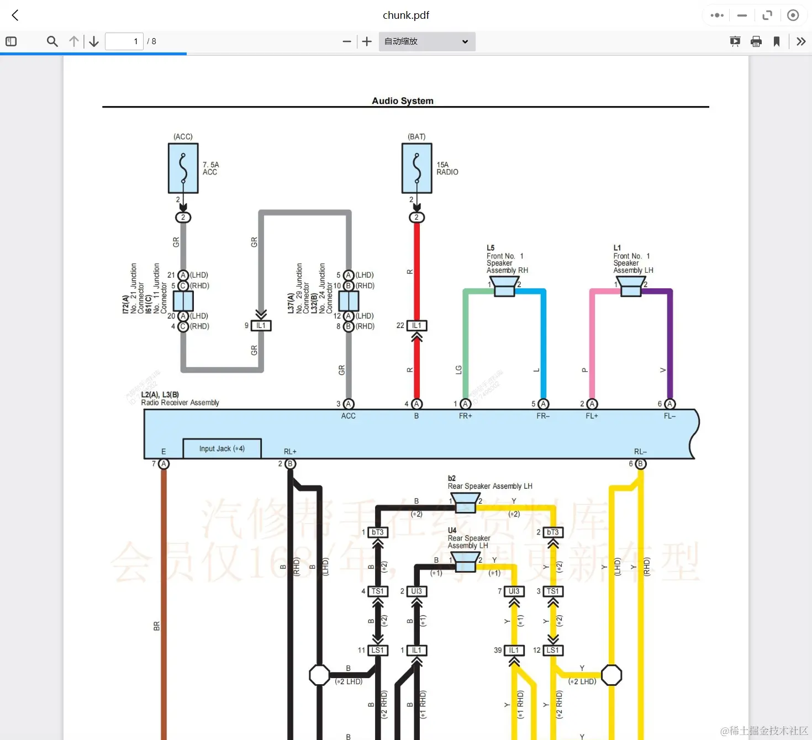Click the Audio System heading
This screenshot has height=740, width=812.
[x=403, y=101]
